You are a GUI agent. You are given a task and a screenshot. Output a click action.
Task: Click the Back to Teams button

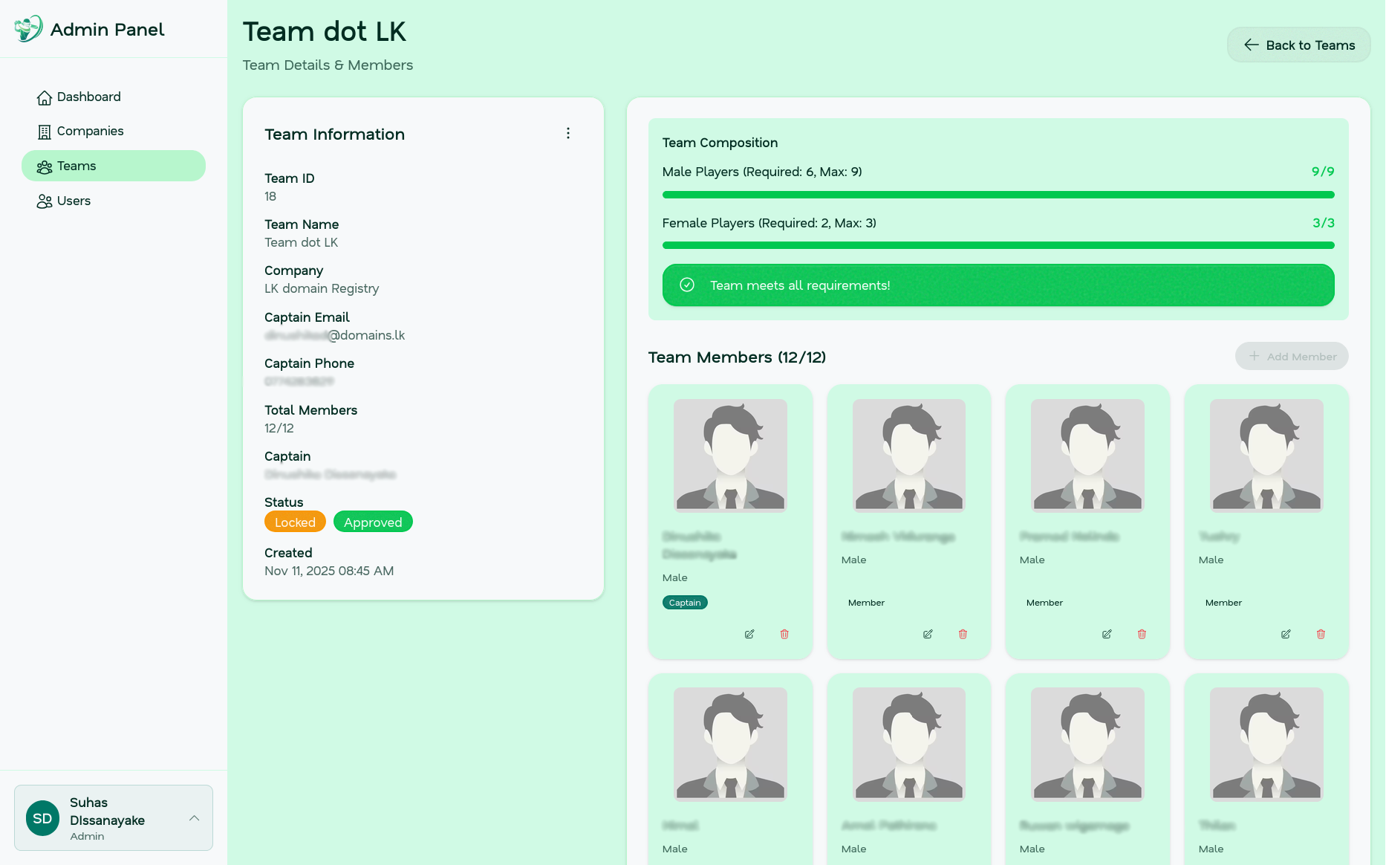tap(1298, 45)
